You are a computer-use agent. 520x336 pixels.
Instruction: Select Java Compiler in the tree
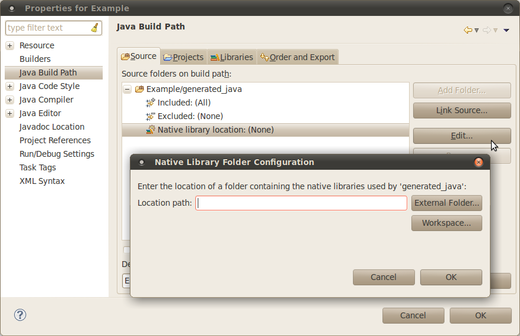tap(47, 100)
